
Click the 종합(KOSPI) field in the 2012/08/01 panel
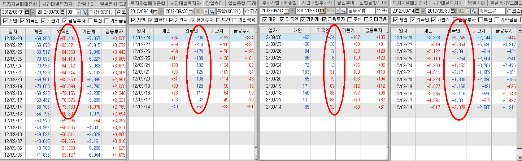tap(102, 12)
